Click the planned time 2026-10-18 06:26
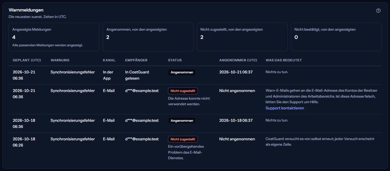Image resolution: width=390 pixels, height=171 pixels. pos(24,142)
